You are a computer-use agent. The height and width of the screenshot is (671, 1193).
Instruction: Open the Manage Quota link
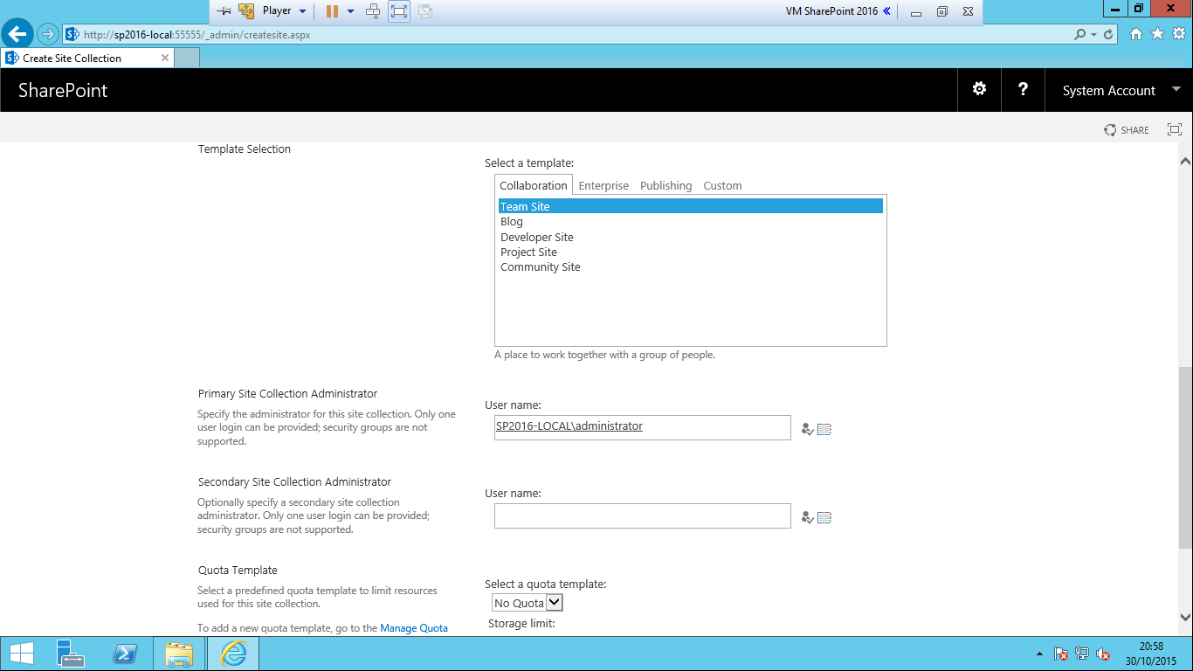413,627
